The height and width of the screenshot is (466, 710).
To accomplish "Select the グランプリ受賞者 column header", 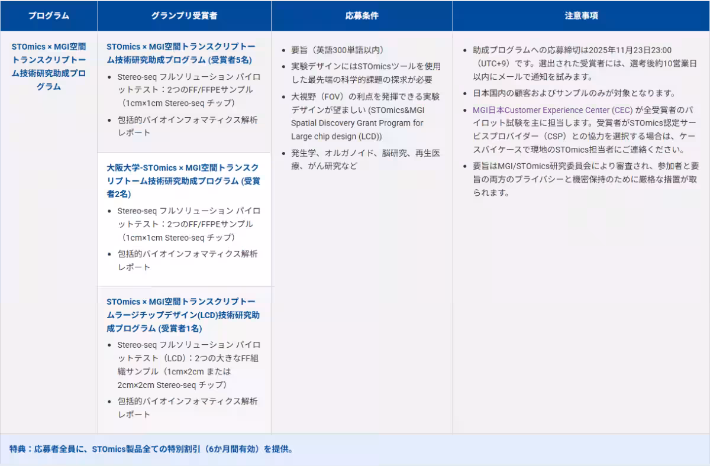I will (x=183, y=16).
